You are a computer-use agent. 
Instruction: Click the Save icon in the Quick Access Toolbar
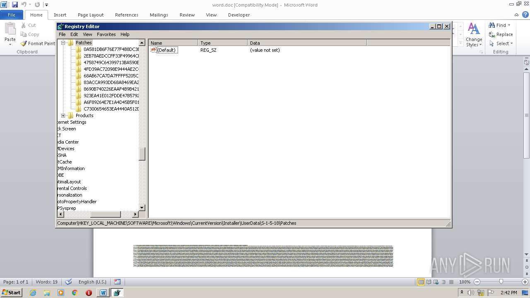click(x=15, y=5)
